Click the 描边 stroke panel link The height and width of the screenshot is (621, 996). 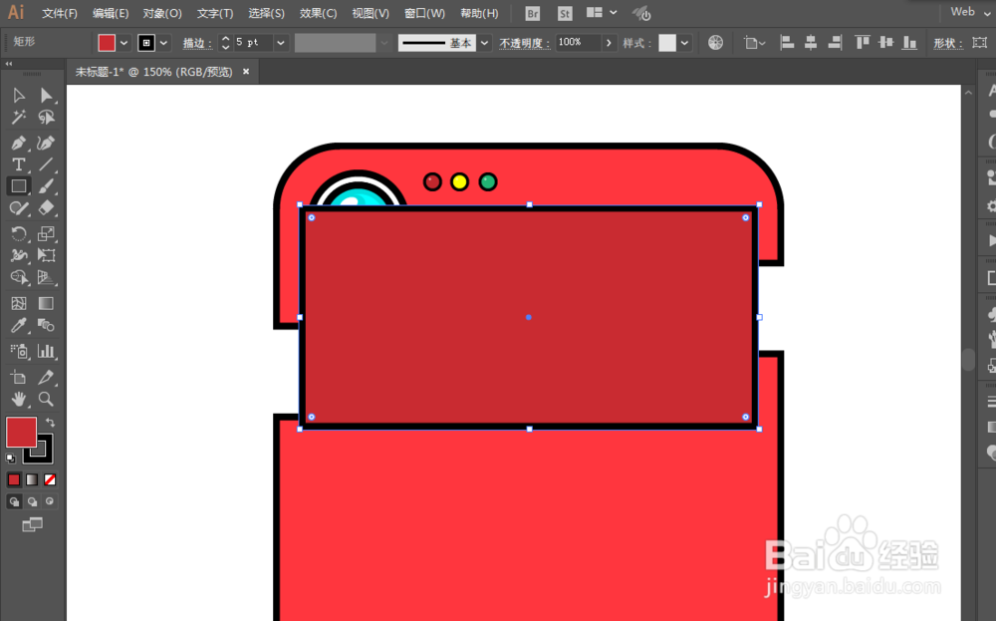[x=197, y=43]
